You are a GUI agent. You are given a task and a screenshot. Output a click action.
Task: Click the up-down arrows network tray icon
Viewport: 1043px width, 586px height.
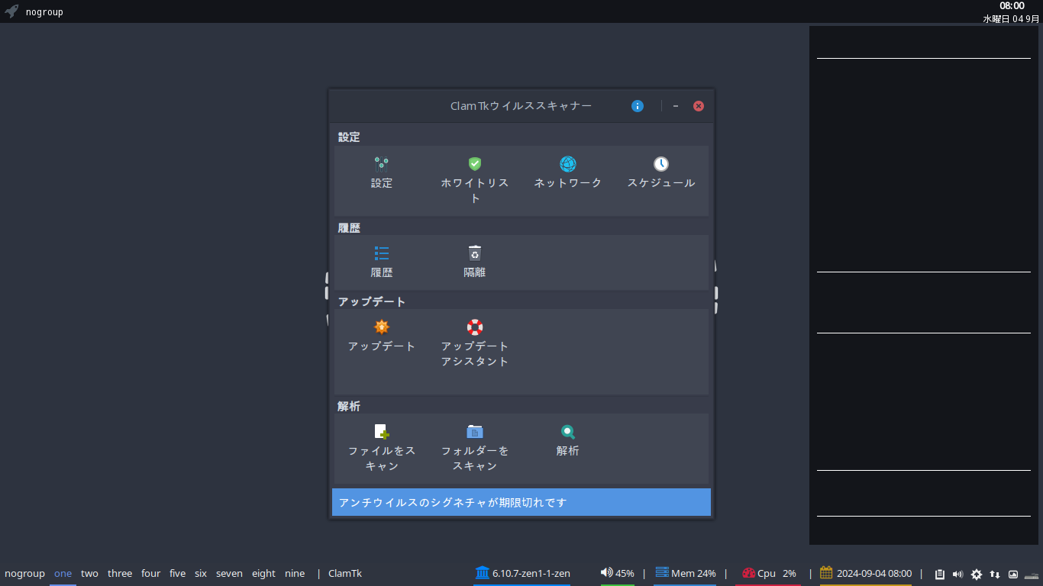995,574
